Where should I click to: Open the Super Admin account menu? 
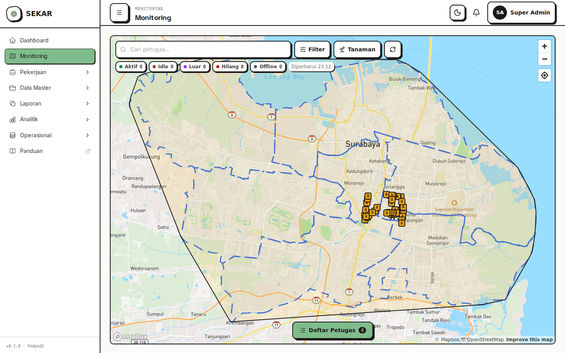(x=521, y=13)
